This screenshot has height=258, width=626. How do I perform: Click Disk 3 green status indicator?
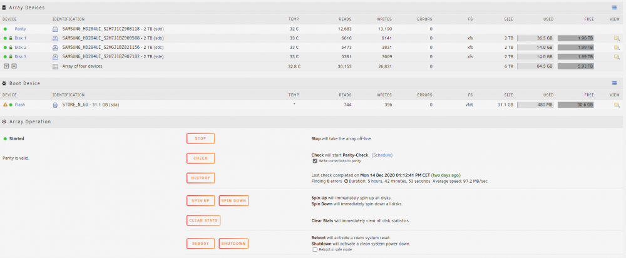5,57
